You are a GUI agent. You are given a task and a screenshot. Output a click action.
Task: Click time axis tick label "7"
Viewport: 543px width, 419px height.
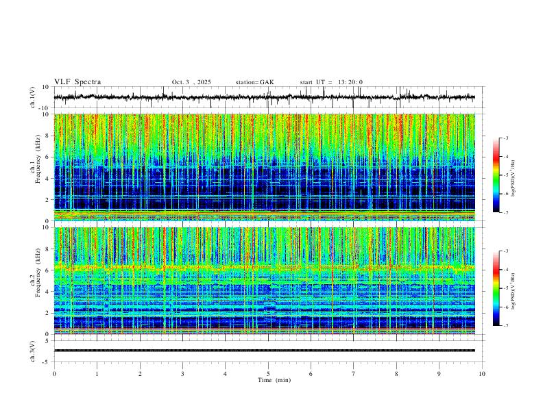point(354,374)
